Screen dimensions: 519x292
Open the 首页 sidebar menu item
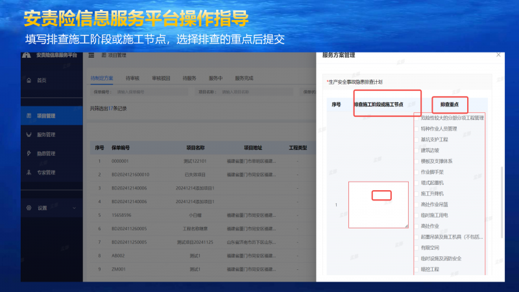[52, 80]
